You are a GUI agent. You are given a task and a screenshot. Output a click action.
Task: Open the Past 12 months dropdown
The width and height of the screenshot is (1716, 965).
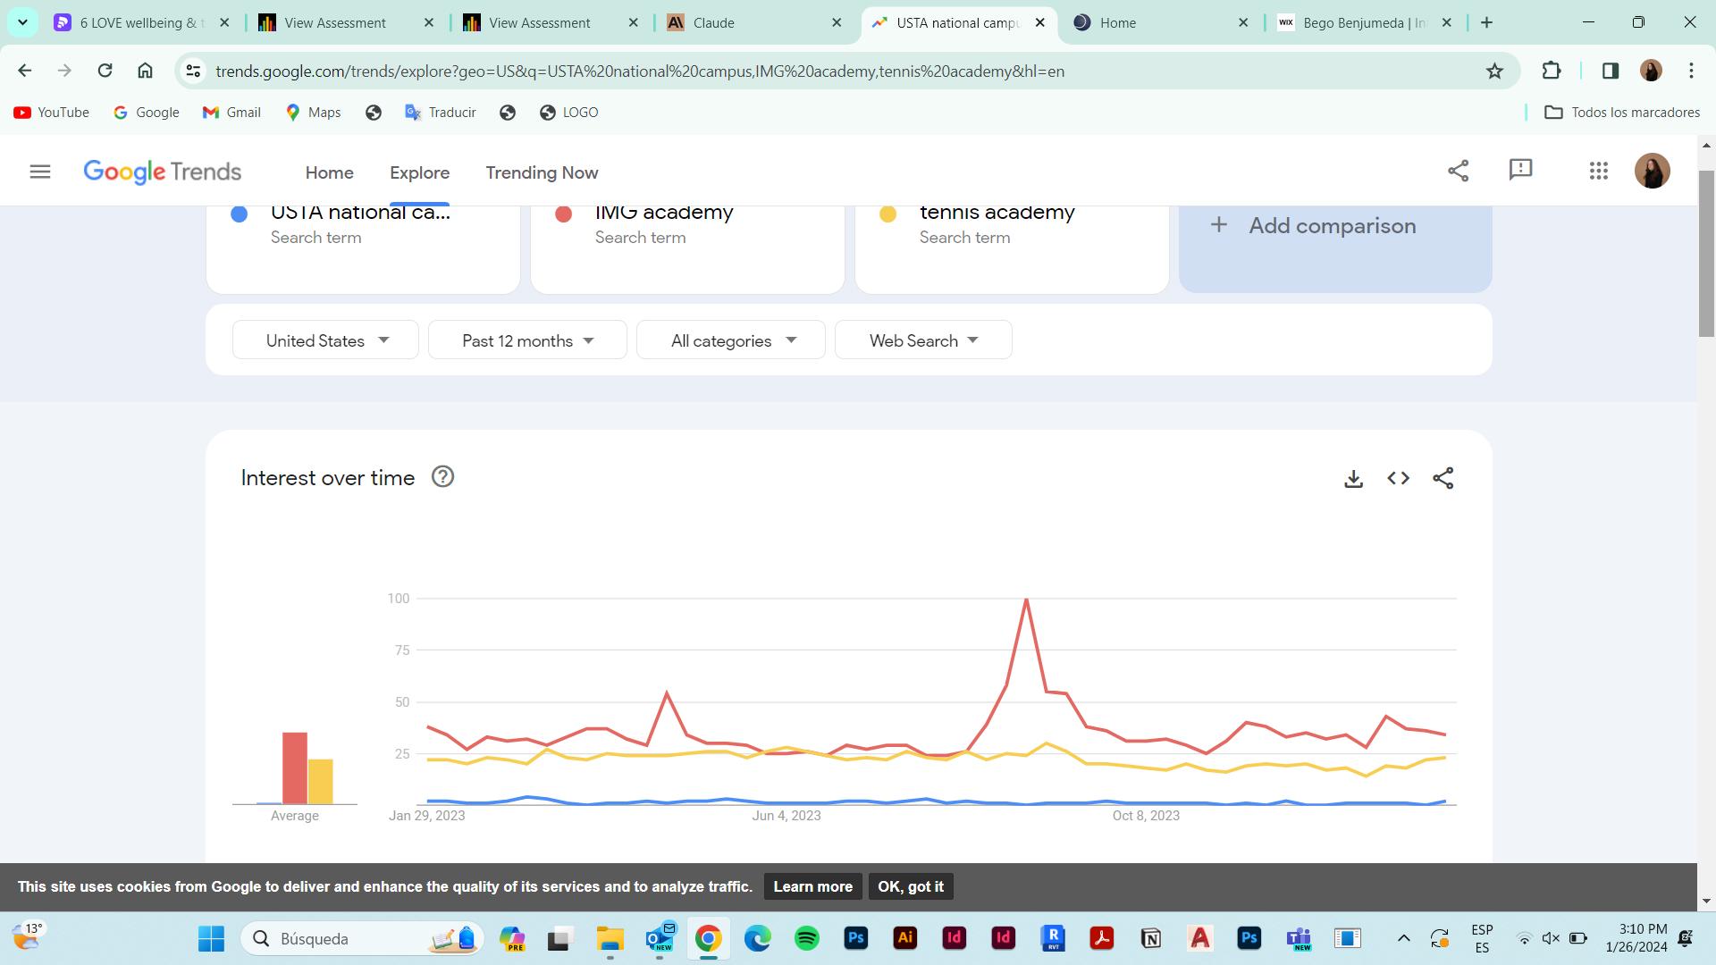[x=527, y=340]
